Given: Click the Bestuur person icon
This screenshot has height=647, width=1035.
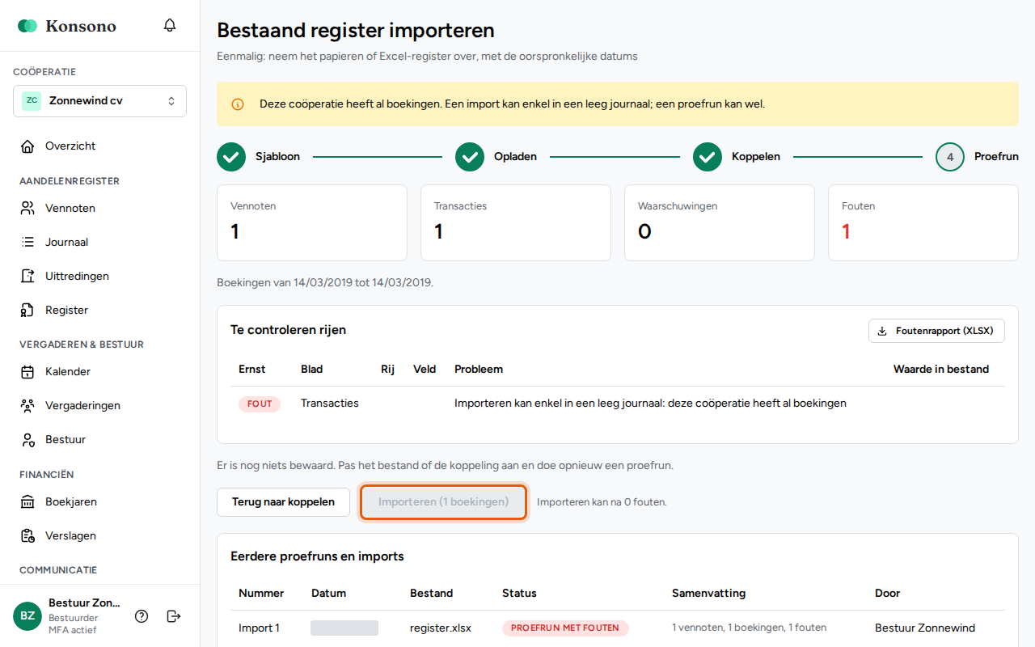Looking at the screenshot, I should click(x=27, y=440).
